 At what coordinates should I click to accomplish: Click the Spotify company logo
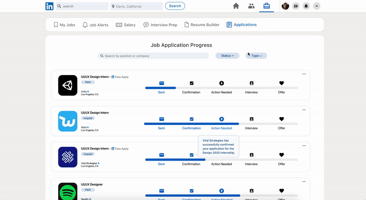point(68,191)
